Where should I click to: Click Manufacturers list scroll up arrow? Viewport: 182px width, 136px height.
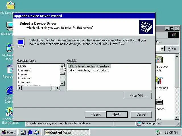[x=62, y=66]
